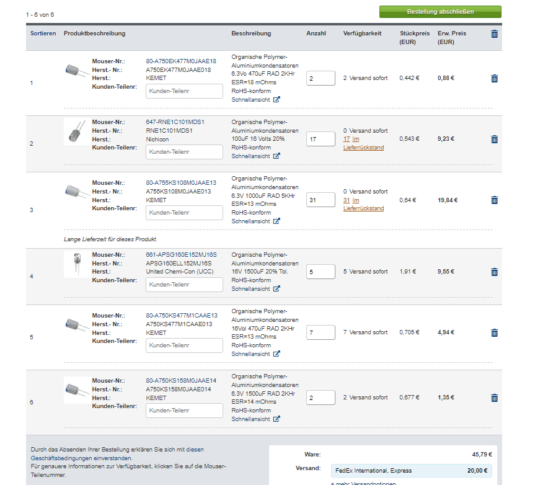Click Kunden-Teilenr field for row 6
535x485 pixels.
[x=184, y=411]
